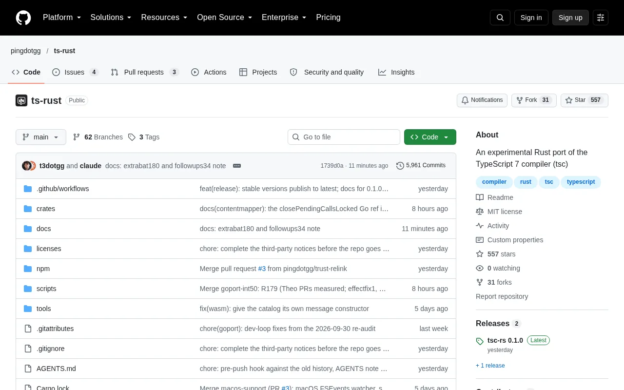Viewport: 624px width, 390px height.
Task: Click the Sign in button
Action: tap(531, 18)
